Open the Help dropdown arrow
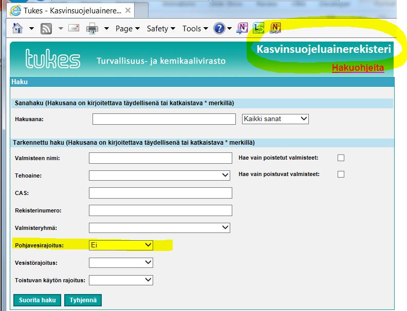Viewport: 407px width, 311px height. (x=230, y=28)
